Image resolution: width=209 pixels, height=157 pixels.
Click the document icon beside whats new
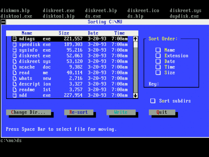click(15, 78)
